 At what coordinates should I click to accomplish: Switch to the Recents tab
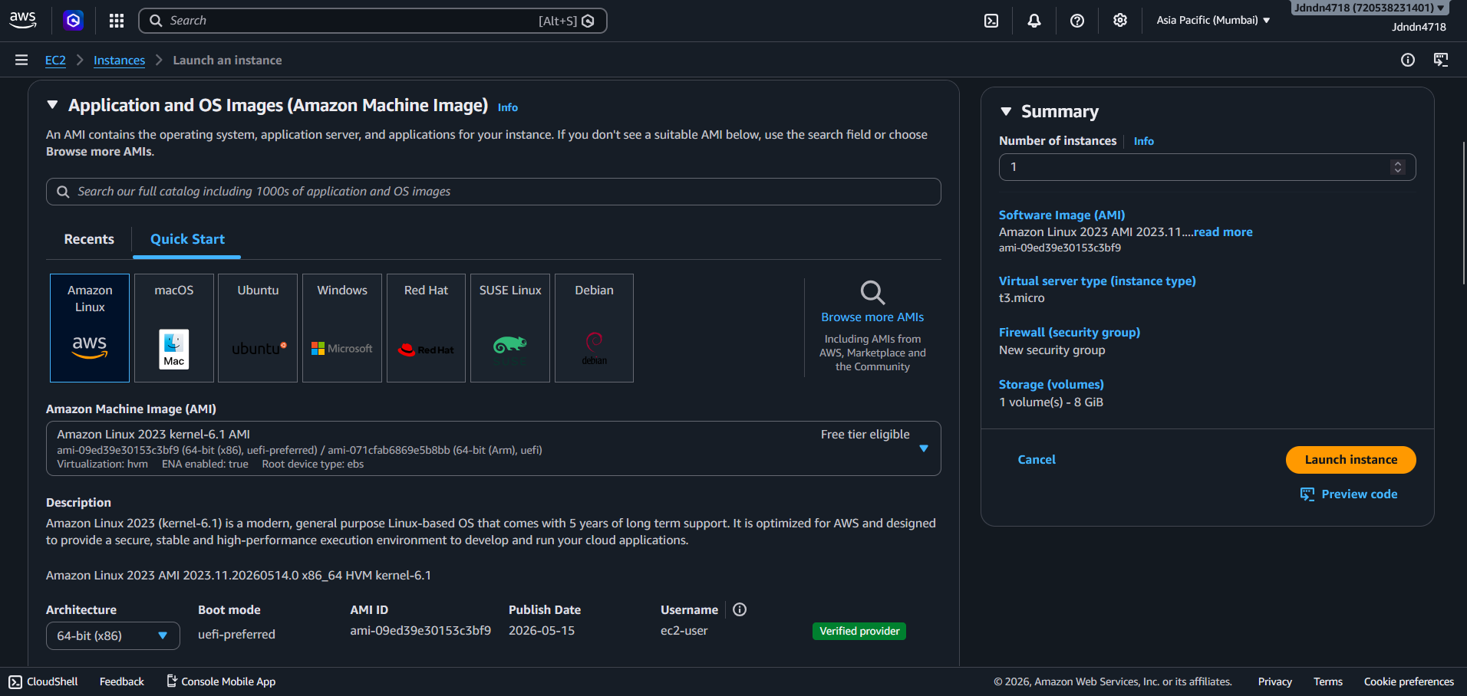tap(89, 239)
